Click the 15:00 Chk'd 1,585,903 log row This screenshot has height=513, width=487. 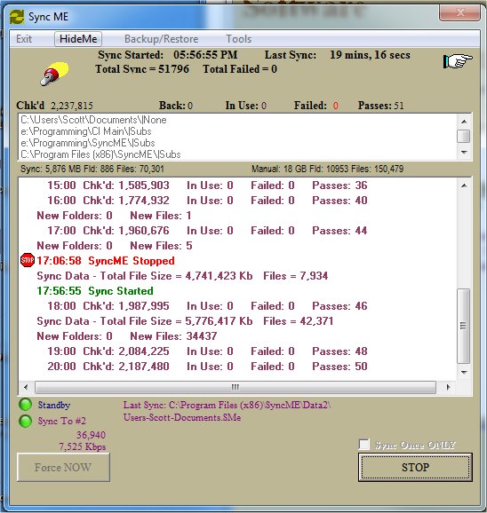point(207,185)
